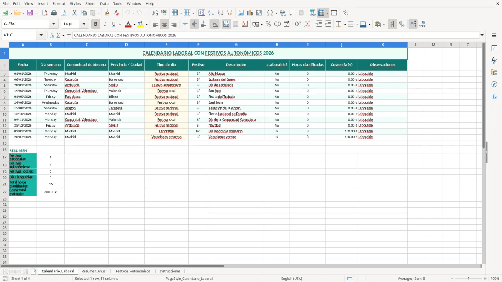This screenshot has height=282, width=502.
Task: Open the Conditional Formatting dropdown arrow
Action: (x=384, y=24)
